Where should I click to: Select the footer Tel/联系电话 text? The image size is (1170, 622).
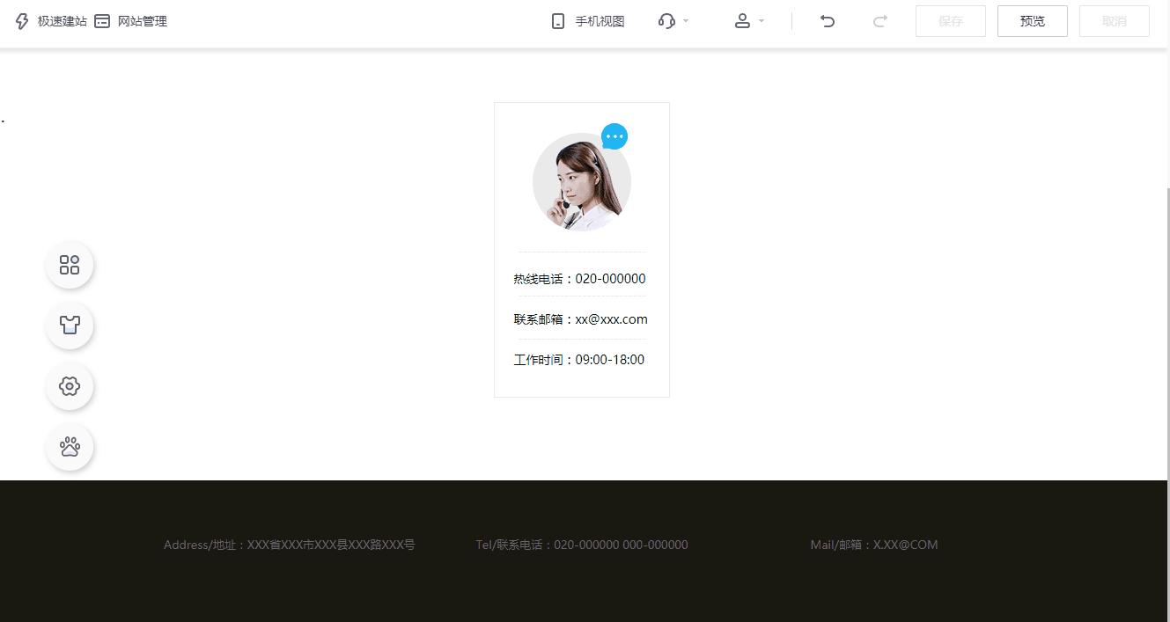coord(582,545)
